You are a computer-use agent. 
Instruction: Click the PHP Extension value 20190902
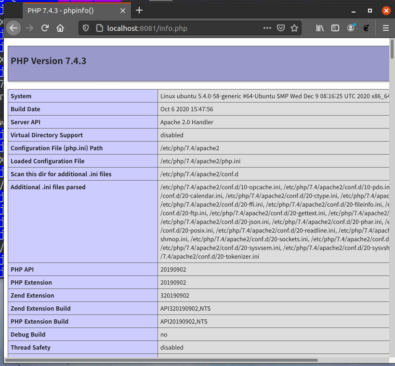coord(173,283)
